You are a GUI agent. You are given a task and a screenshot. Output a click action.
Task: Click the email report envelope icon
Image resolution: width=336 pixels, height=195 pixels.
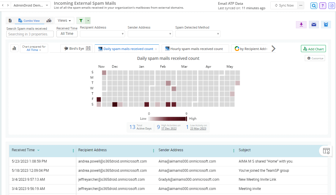(x=314, y=25)
